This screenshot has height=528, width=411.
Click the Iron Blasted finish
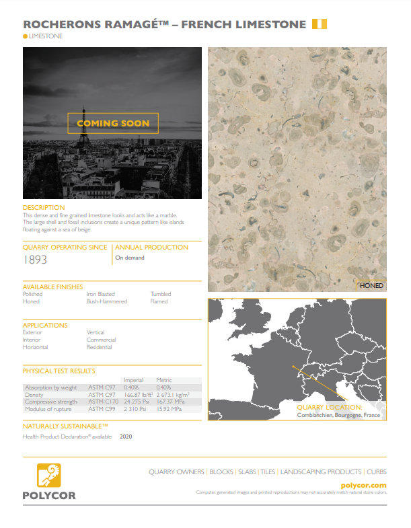(x=101, y=294)
